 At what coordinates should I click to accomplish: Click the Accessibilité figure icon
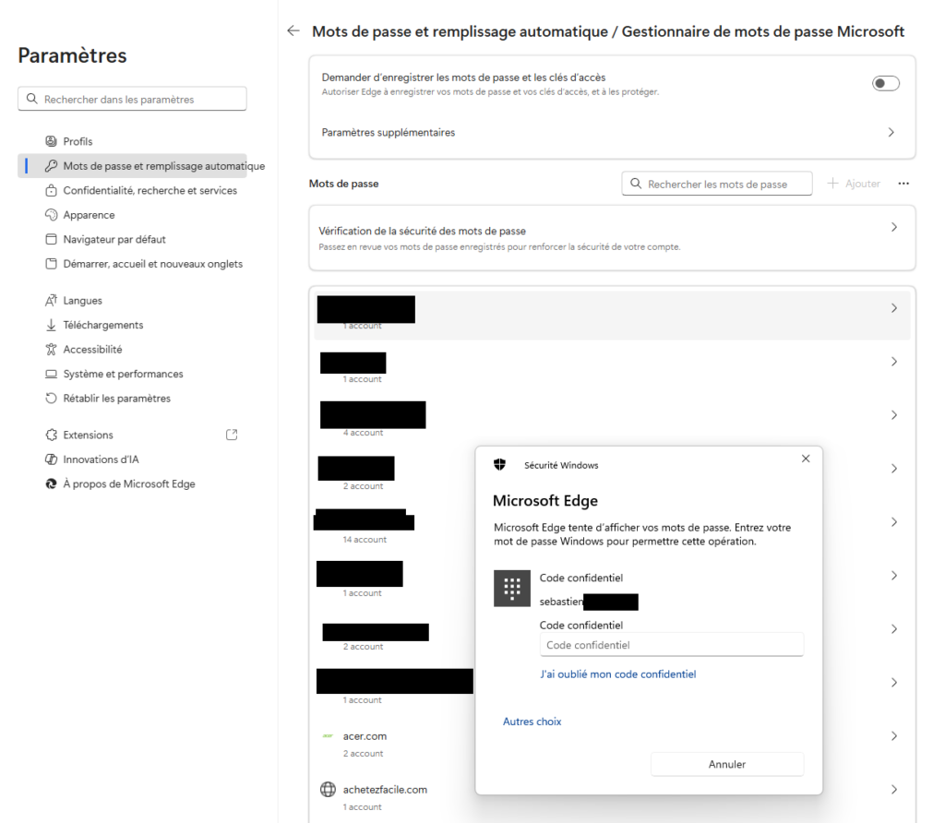(x=52, y=350)
